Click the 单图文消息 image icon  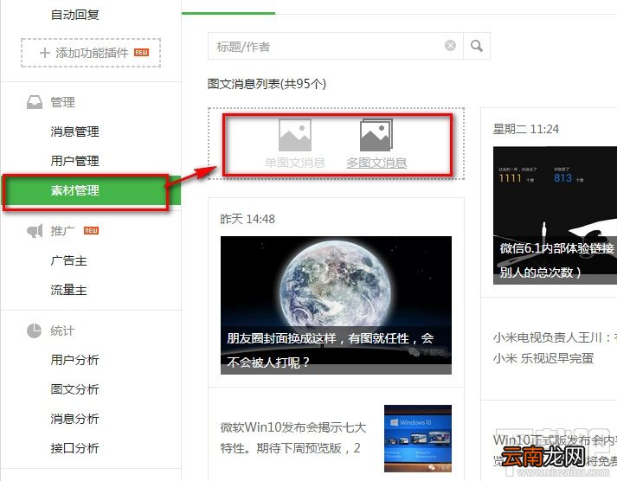pyautogui.click(x=295, y=135)
